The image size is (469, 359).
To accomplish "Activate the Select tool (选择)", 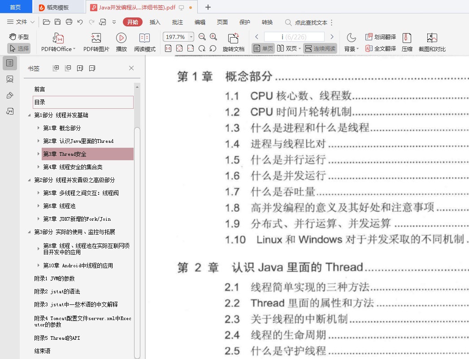I will click(19, 48).
